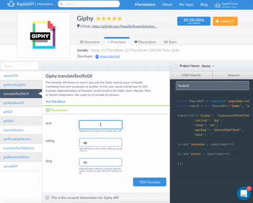Viewport: 253px width, 203px height.
Task: Switch to the Functions tab
Action: 117,42
